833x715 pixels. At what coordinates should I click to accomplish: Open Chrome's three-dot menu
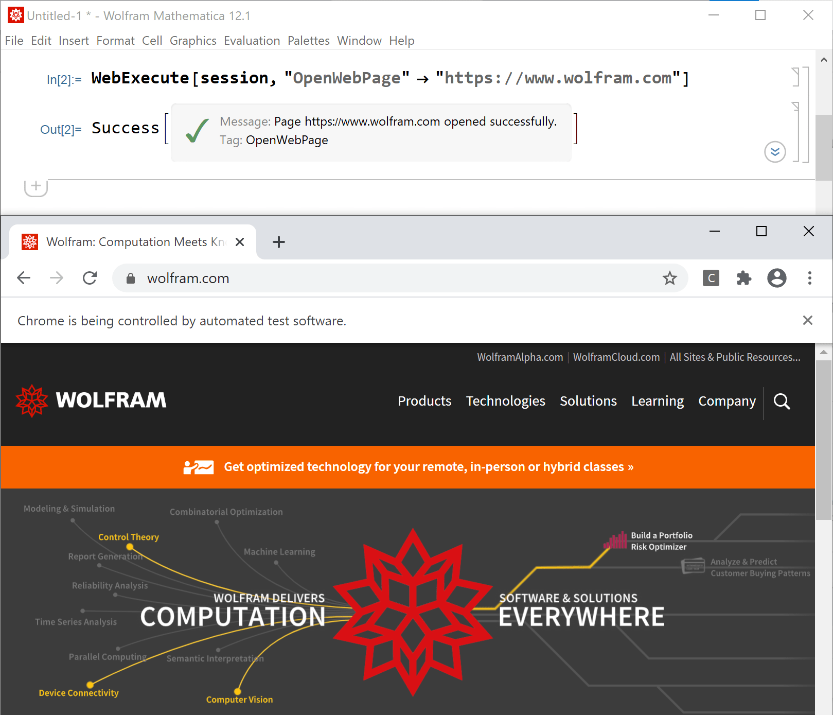pyautogui.click(x=810, y=278)
